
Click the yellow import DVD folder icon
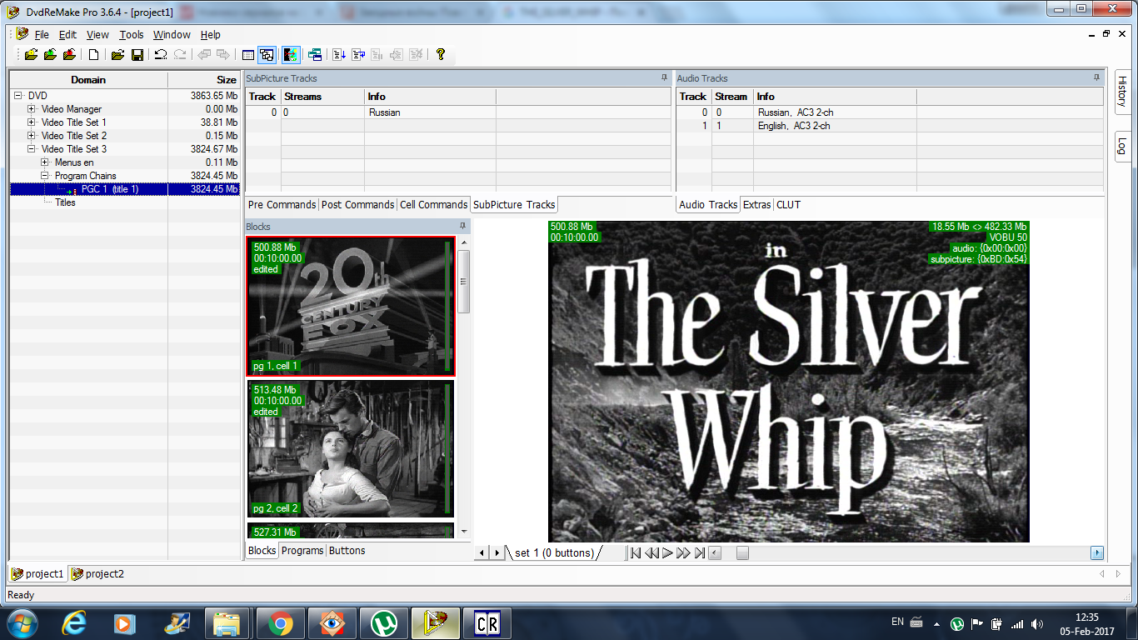coord(31,55)
